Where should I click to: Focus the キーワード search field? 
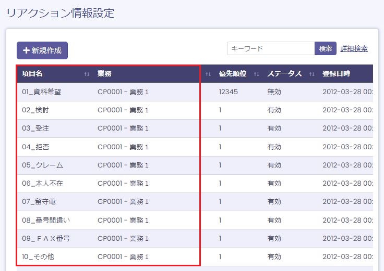(x=271, y=48)
